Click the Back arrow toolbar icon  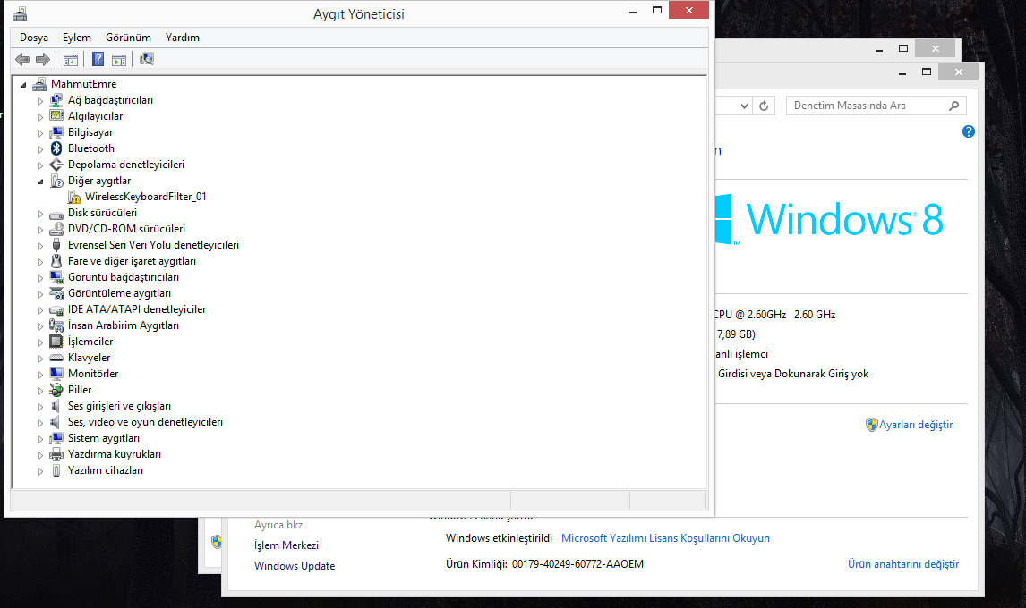coord(22,60)
